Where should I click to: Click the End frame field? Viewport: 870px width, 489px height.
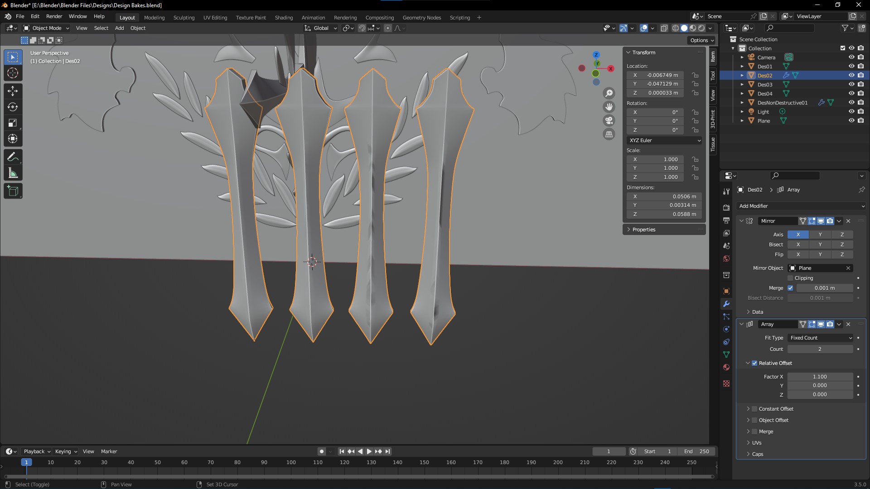pos(697,451)
